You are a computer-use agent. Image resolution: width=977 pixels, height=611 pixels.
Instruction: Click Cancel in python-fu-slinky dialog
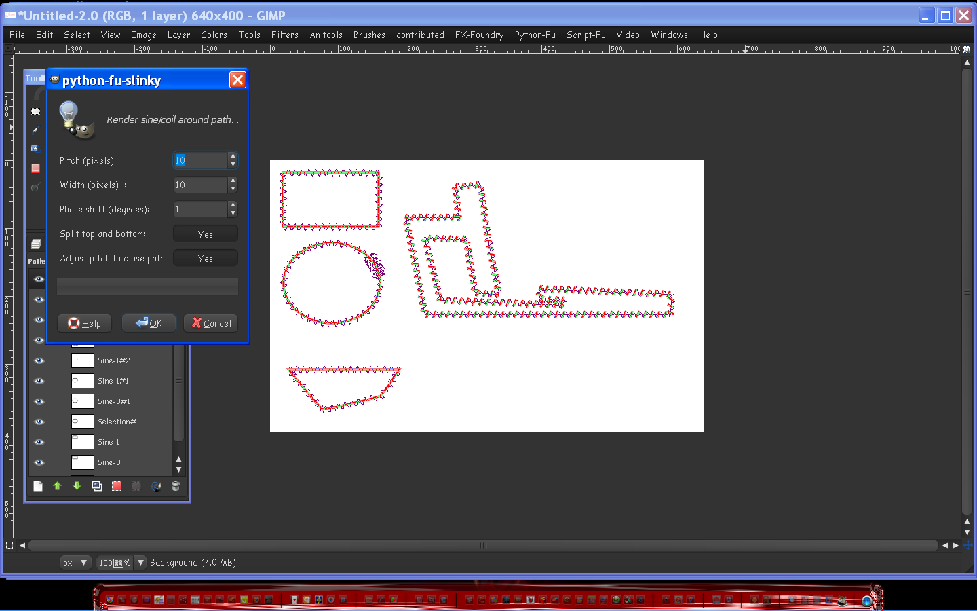211,323
